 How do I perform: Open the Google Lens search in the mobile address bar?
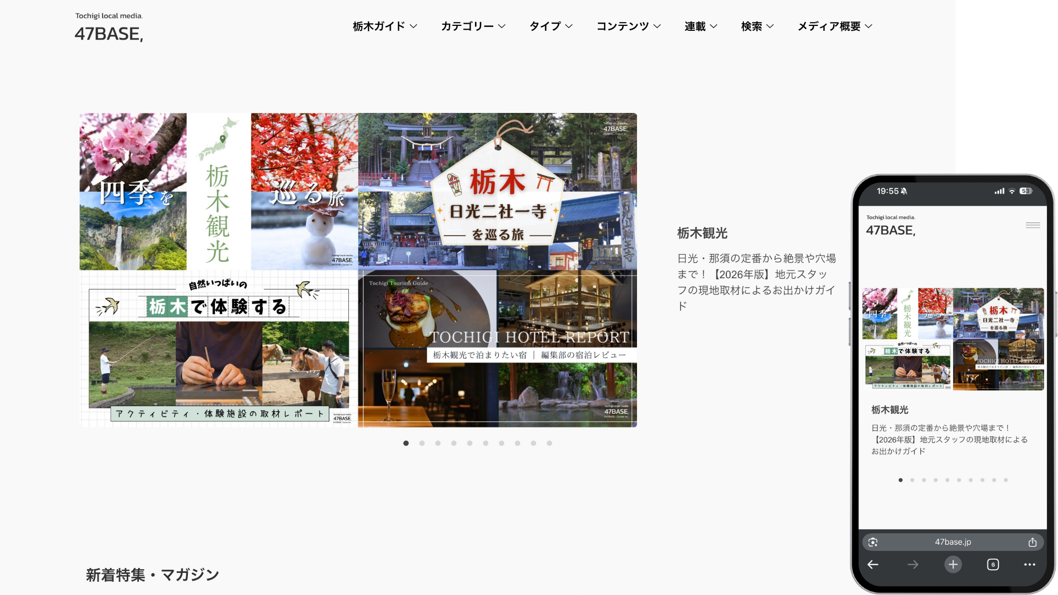pyautogui.click(x=873, y=542)
